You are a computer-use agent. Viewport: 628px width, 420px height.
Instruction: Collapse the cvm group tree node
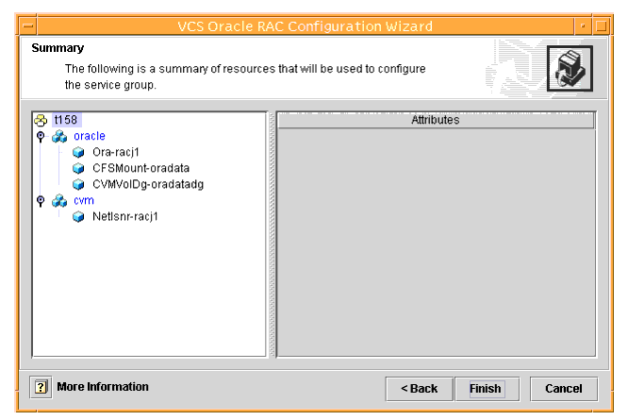click(41, 200)
